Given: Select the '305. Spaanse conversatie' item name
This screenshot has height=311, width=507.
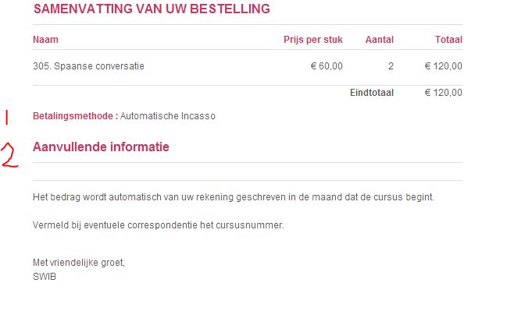Looking at the screenshot, I should coord(88,66).
